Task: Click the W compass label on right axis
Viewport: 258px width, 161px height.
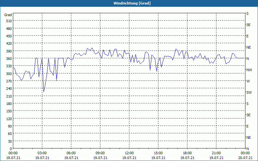Action: pyautogui.click(x=248, y=81)
